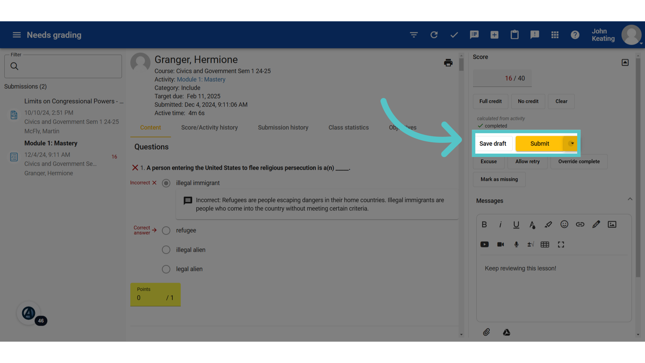Image resolution: width=645 pixels, height=363 pixels.
Task: Open Google Drive attachment icon
Action: 507,332
